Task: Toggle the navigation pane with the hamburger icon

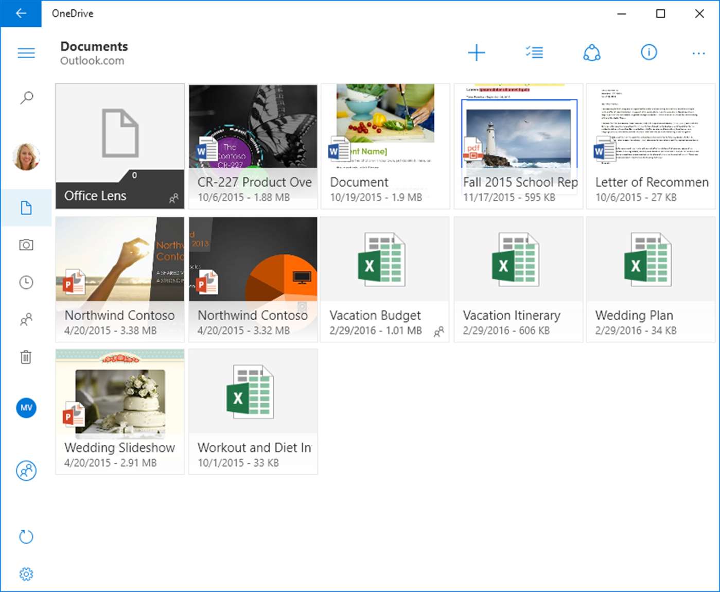Action: coord(26,53)
